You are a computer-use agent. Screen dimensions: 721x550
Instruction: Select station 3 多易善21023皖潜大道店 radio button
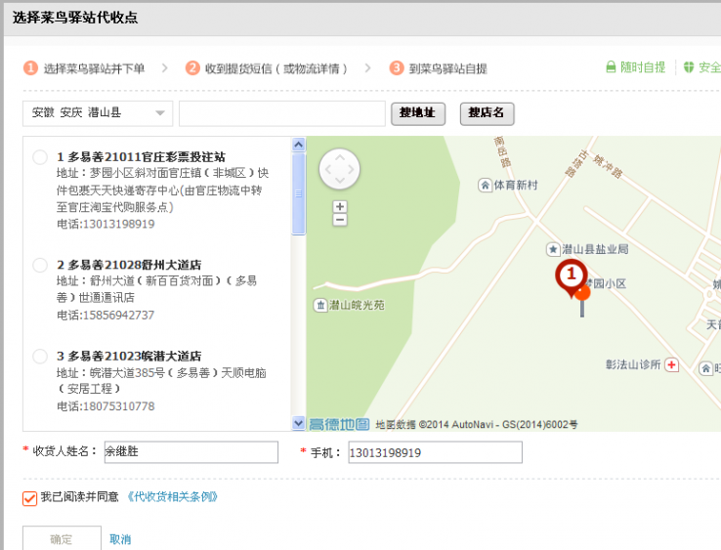[x=40, y=356]
